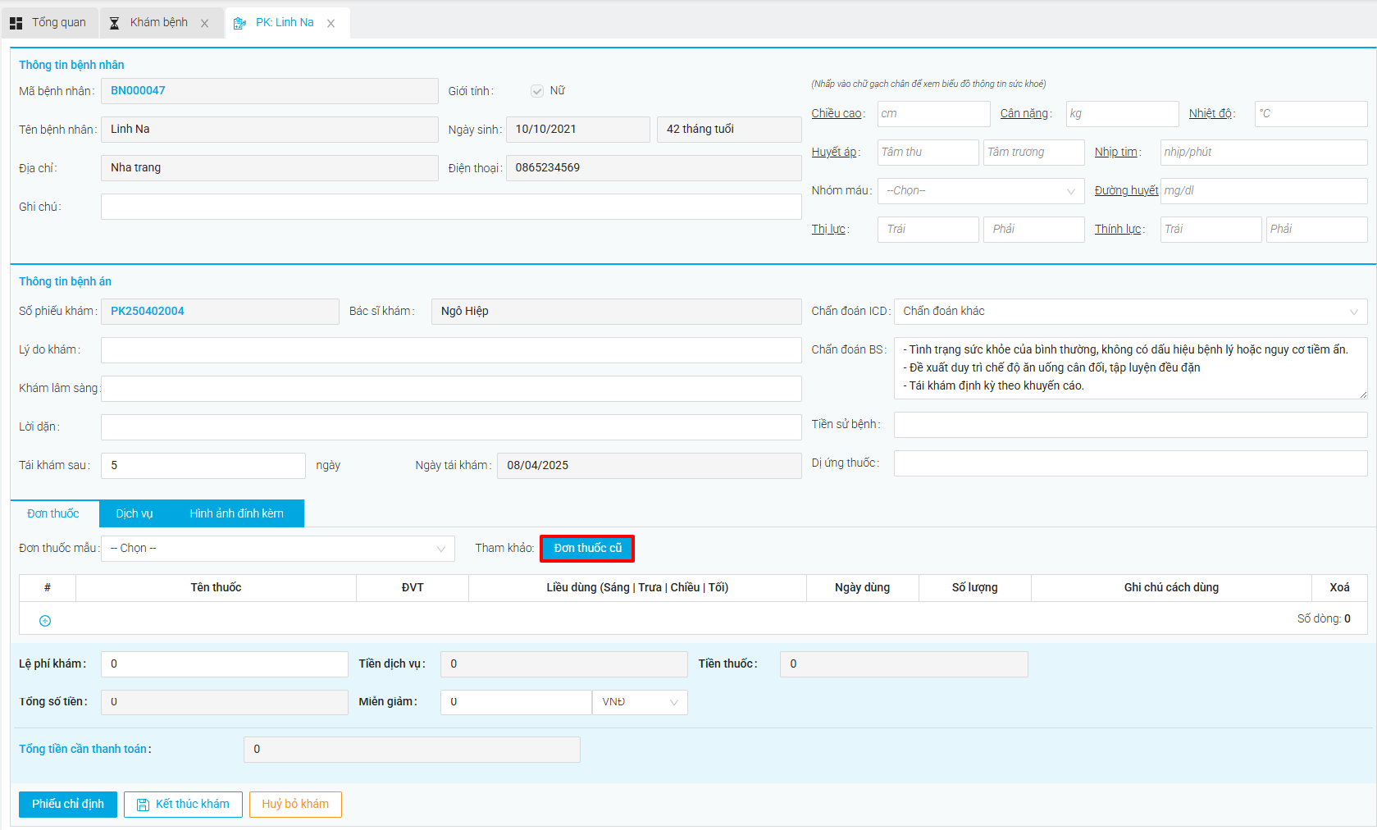This screenshot has width=1377, height=830.
Task: Click the Thính lực Trái field
Action: (x=1211, y=230)
